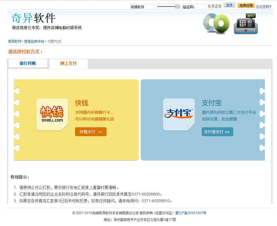Click the 国内领先的独立第三方支付平台 description

pyautogui.click(x=229, y=112)
